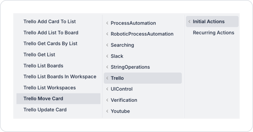The height and width of the screenshot is (132, 253).
Task: Click the chevron icon beside StringOperations
Action: pyautogui.click(x=107, y=67)
